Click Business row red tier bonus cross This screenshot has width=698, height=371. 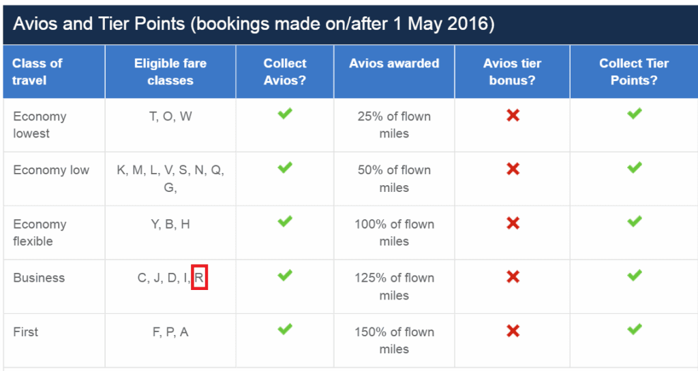(x=513, y=277)
